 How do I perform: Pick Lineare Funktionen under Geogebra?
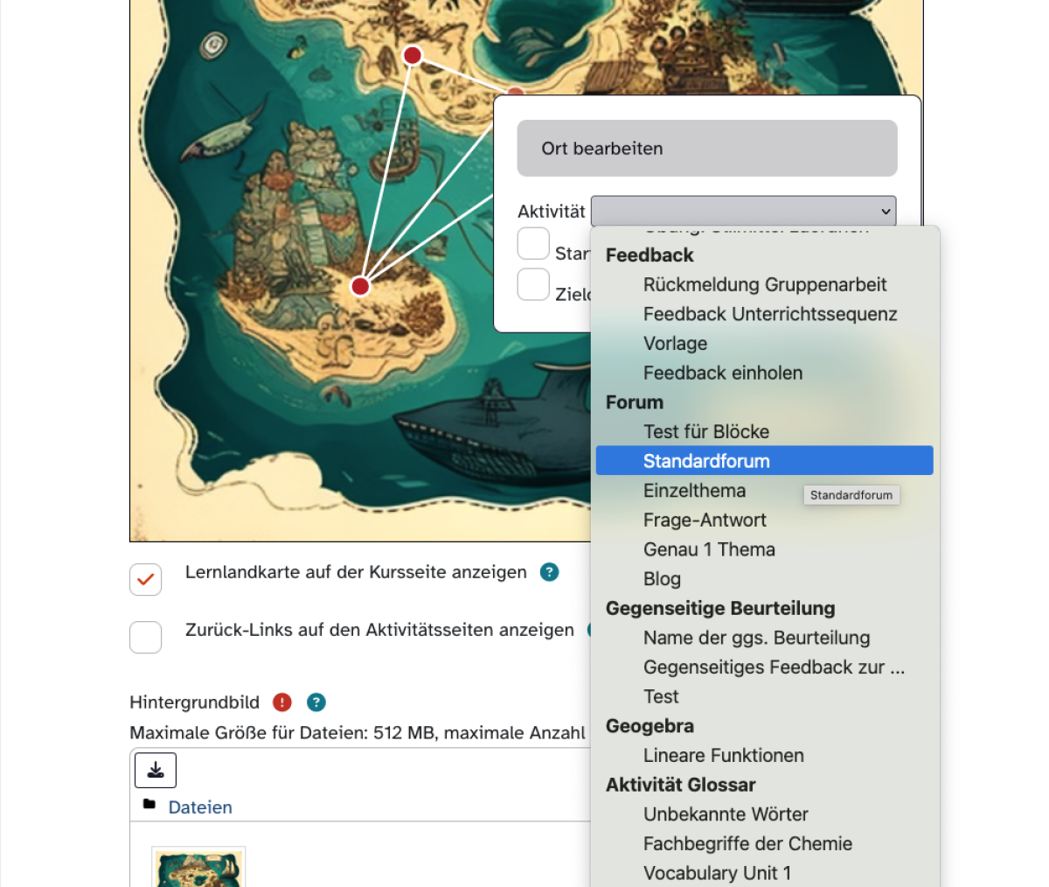coord(723,755)
